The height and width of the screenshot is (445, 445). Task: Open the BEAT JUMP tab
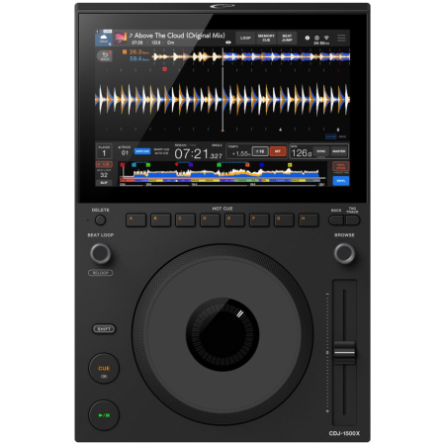pyautogui.click(x=287, y=39)
